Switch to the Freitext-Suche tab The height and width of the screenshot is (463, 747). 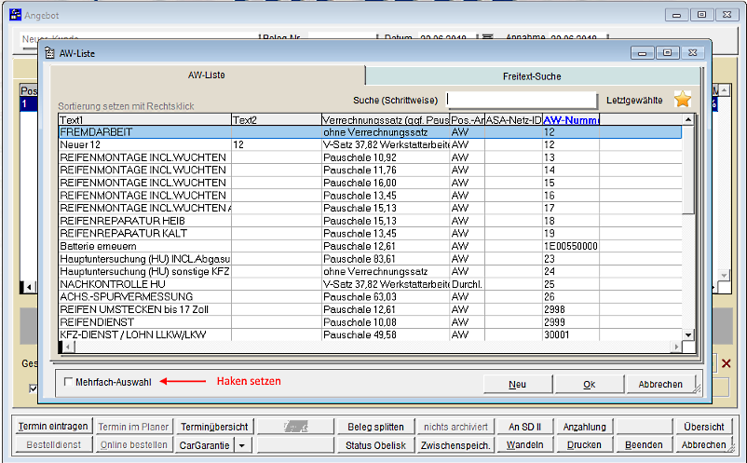[x=532, y=76]
